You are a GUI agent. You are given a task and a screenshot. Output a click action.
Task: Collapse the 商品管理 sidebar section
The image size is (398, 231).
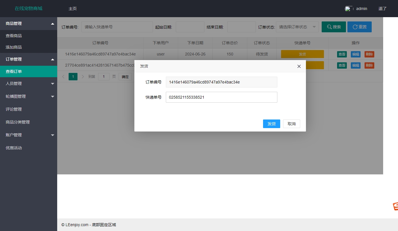pyautogui.click(x=29, y=23)
